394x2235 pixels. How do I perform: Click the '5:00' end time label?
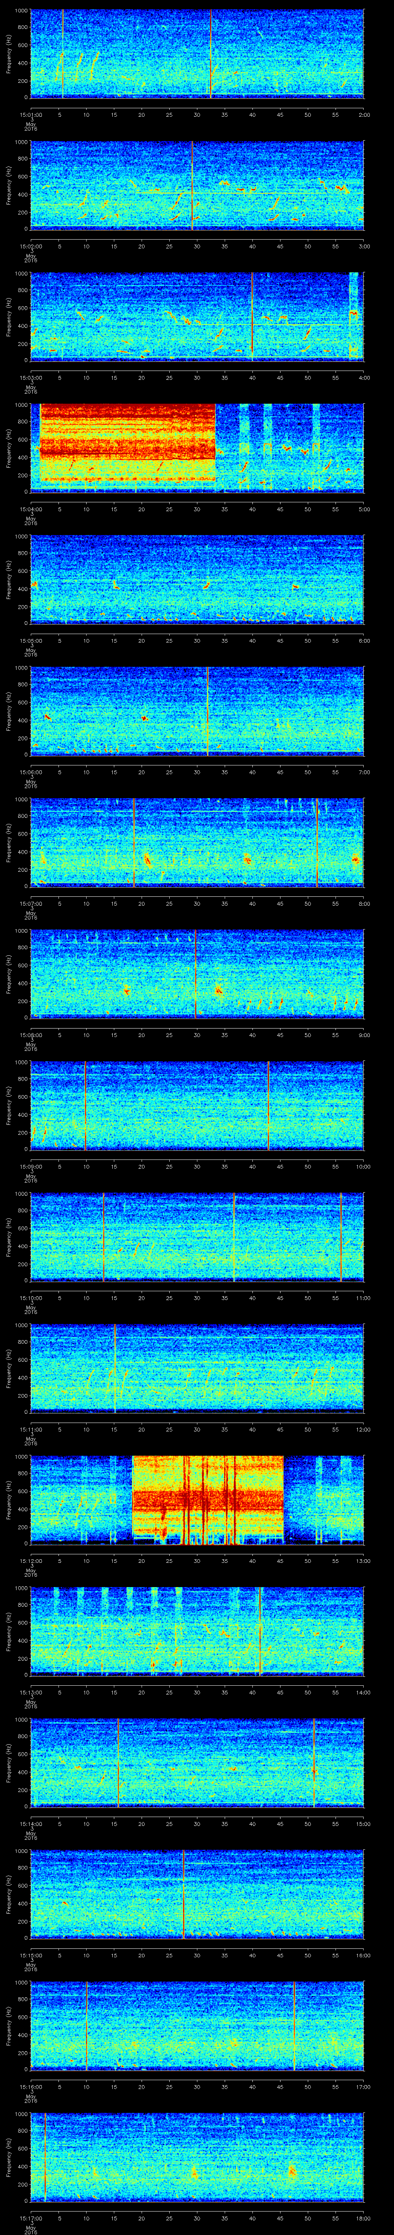click(364, 508)
